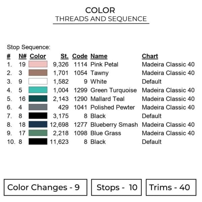Click the Polished Pewter gray swatch

coord(38,107)
